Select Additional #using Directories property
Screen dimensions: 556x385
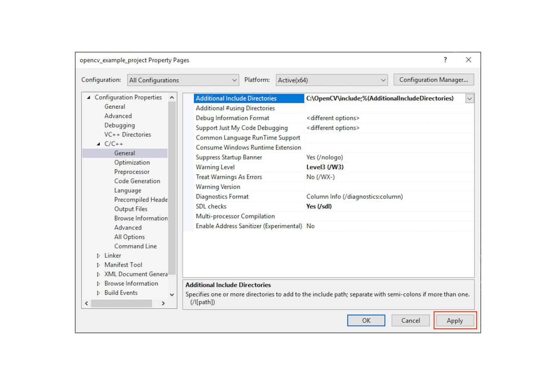coord(249,108)
